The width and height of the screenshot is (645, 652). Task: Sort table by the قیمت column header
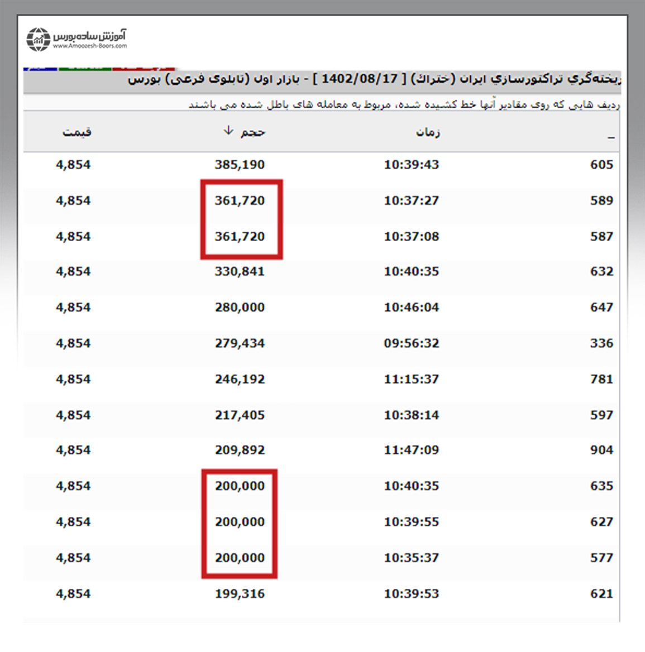pos(77,132)
